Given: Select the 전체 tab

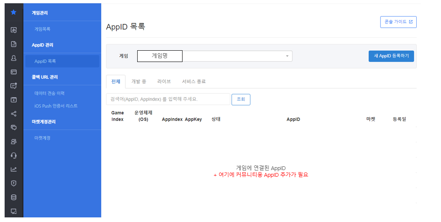Looking at the screenshot, I should (x=116, y=82).
